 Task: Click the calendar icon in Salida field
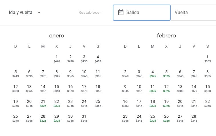(x=121, y=13)
